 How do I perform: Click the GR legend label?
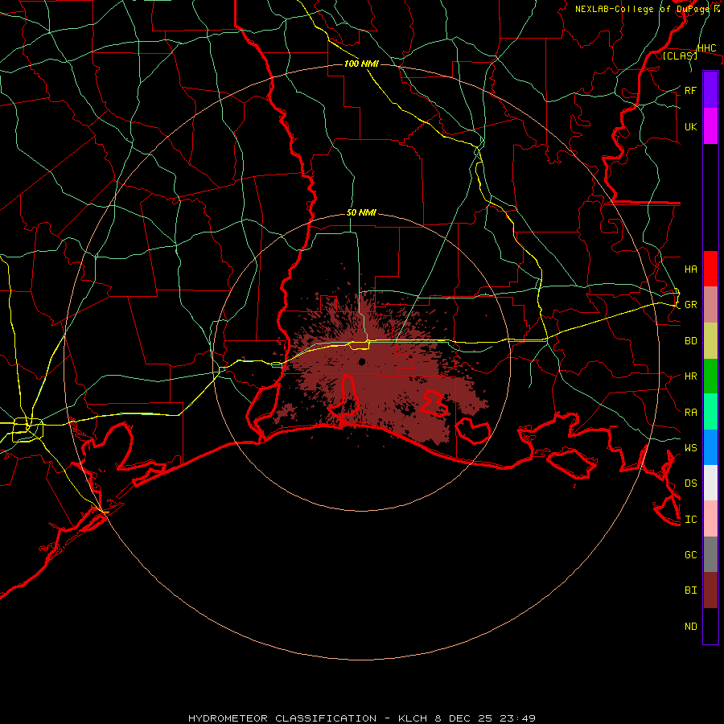click(690, 305)
